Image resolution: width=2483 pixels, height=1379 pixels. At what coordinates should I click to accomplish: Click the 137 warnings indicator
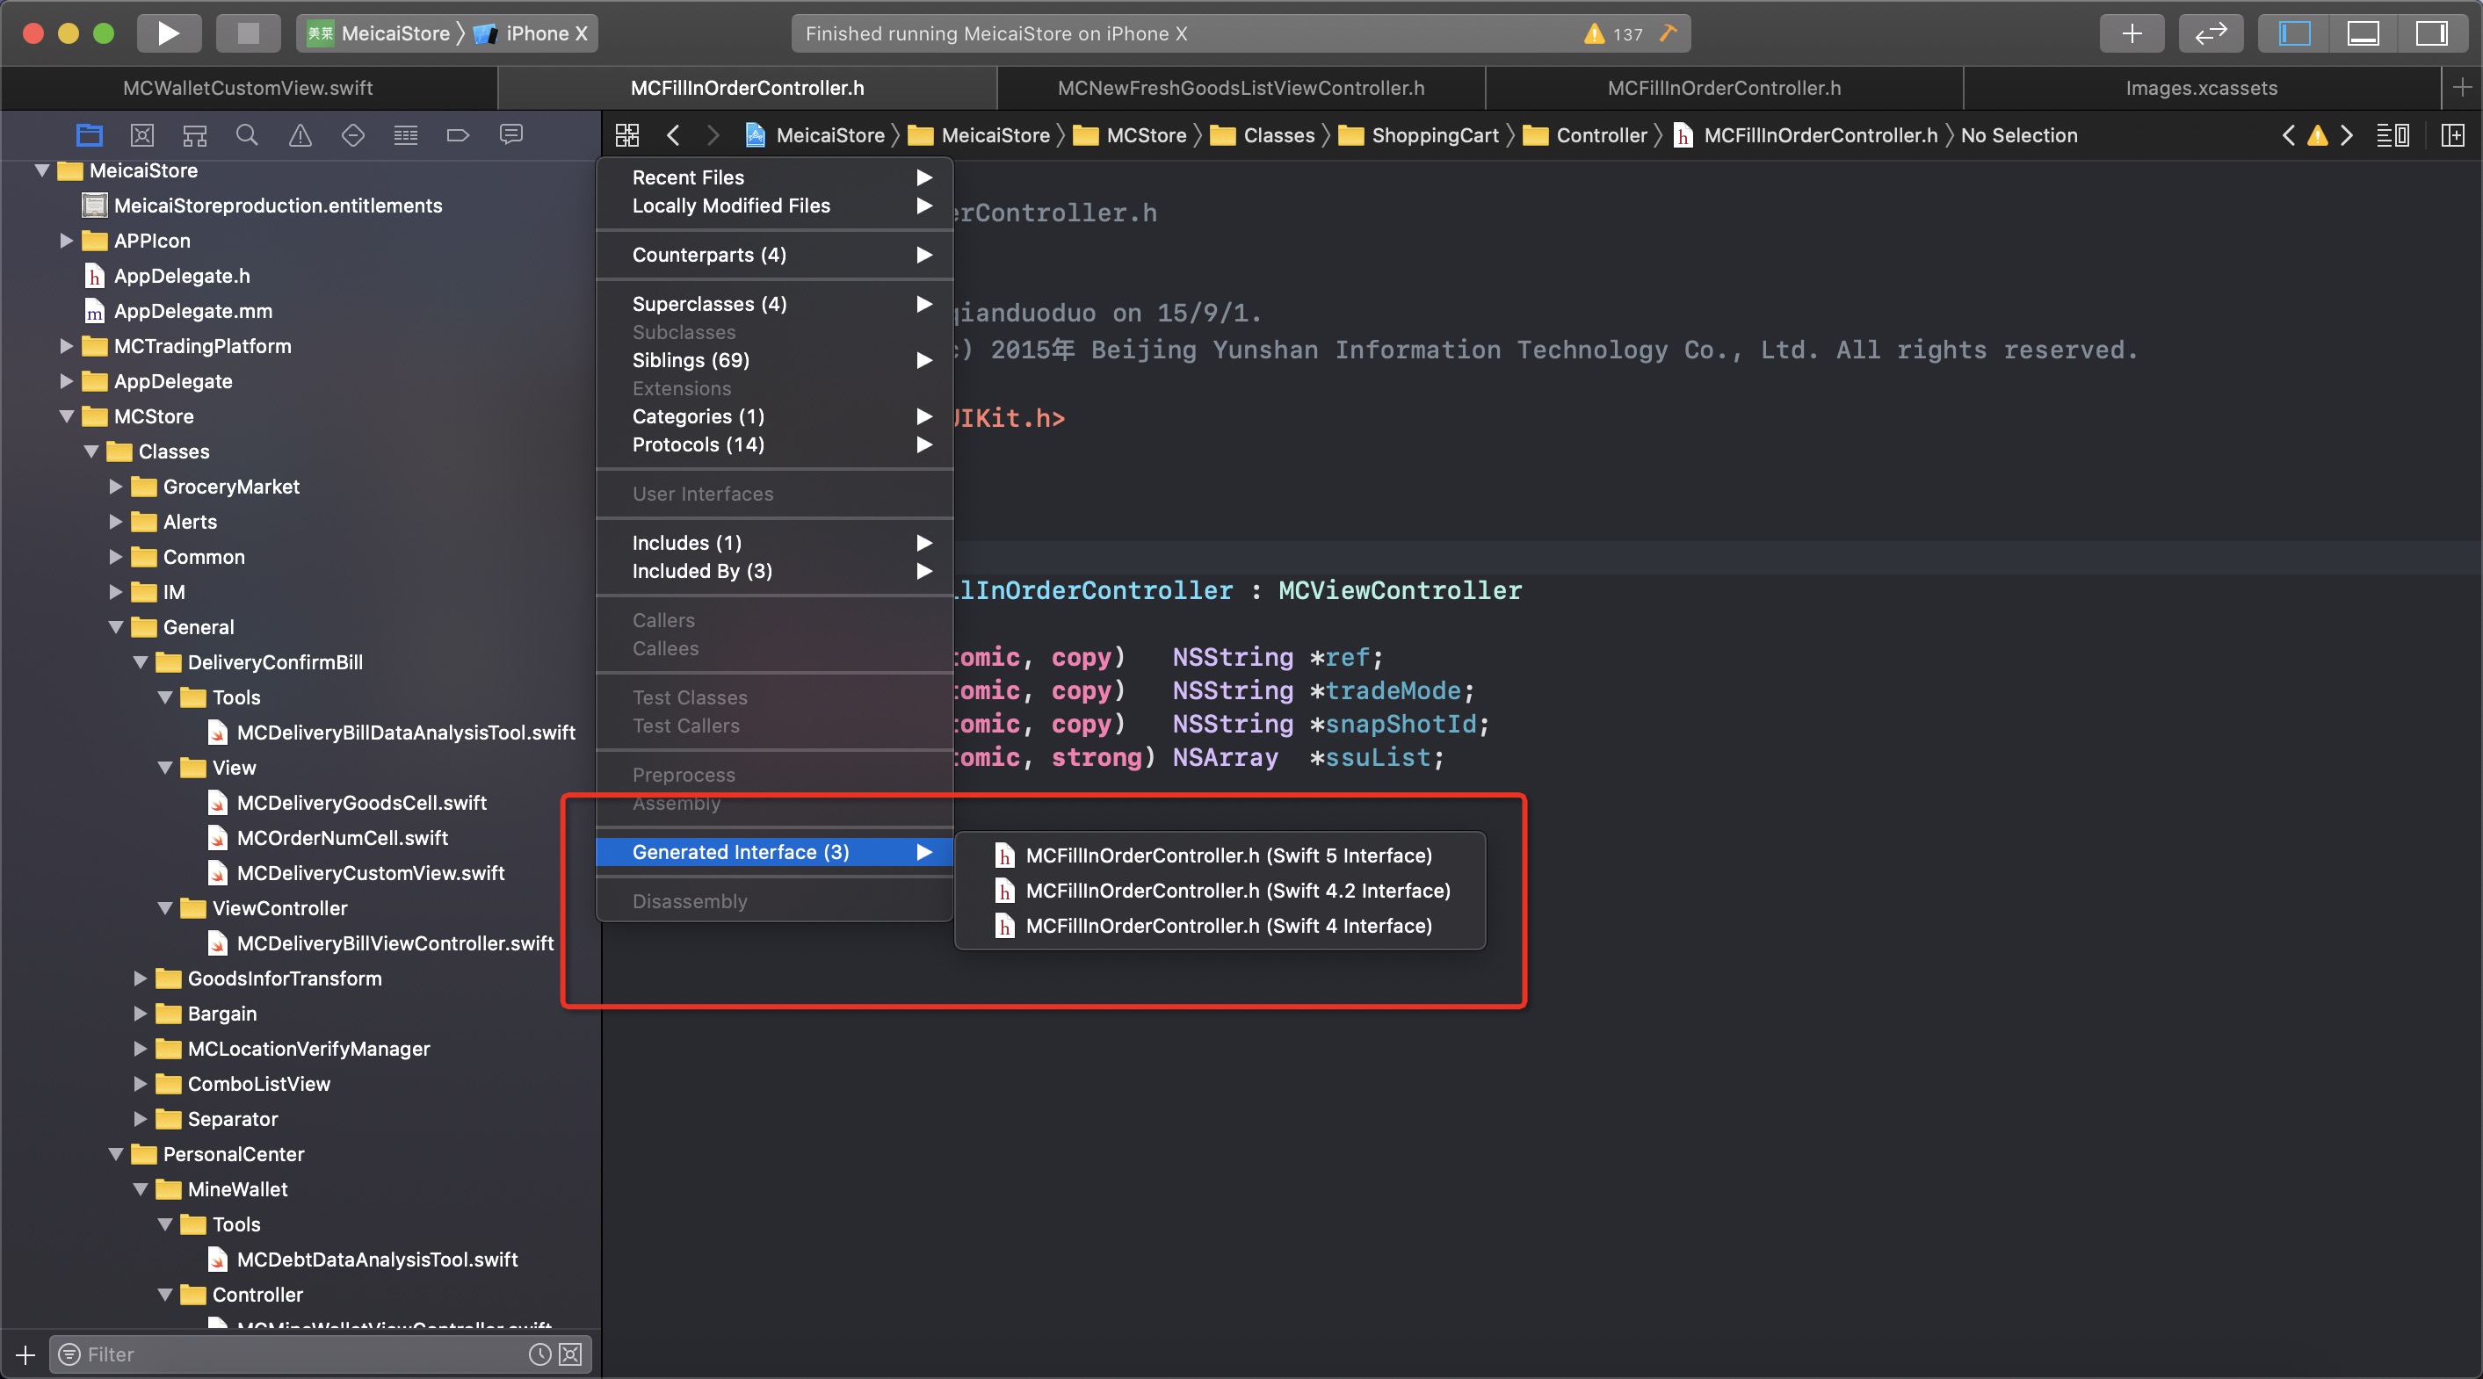click(x=1613, y=33)
